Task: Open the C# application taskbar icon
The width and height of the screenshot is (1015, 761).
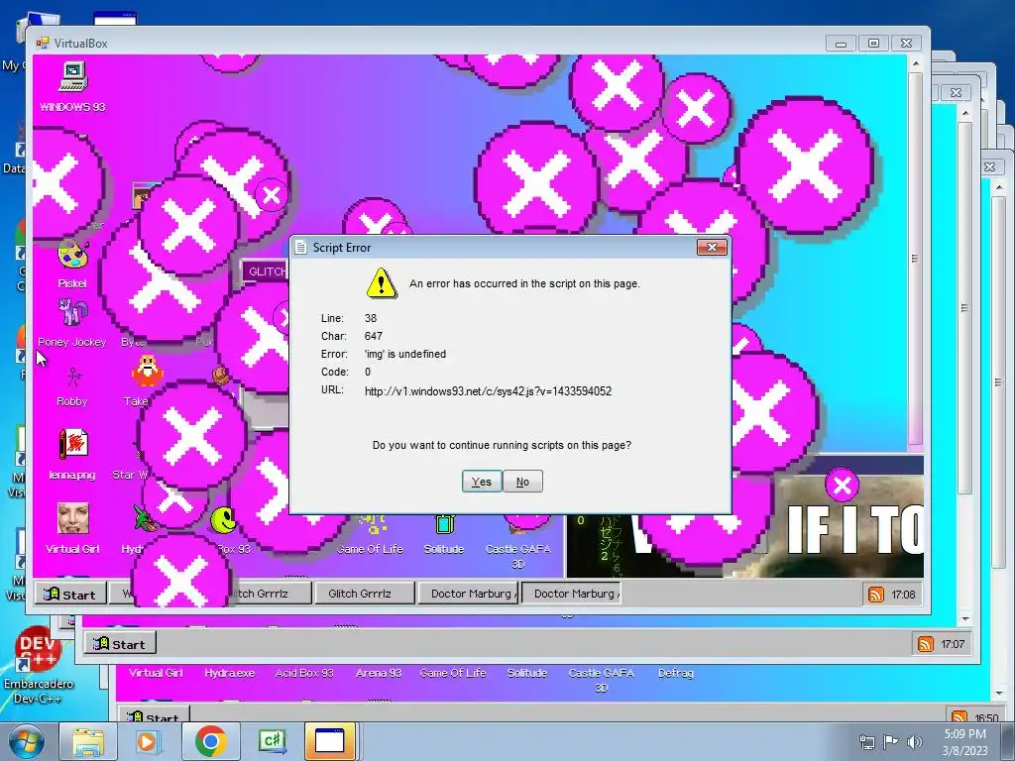Action: (x=272, y=742)
